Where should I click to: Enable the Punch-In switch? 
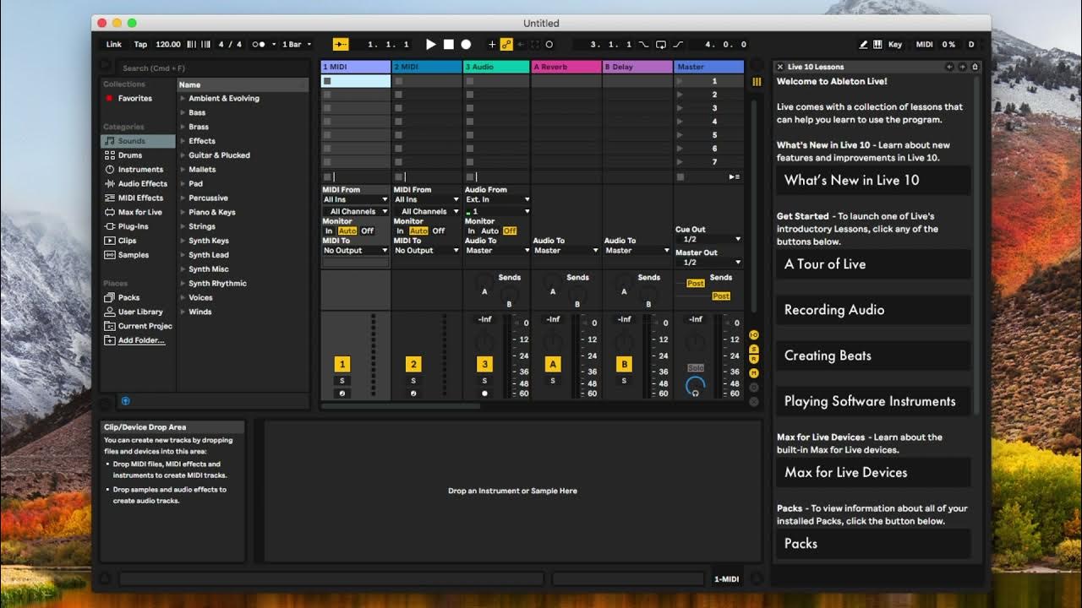[644, 44]
